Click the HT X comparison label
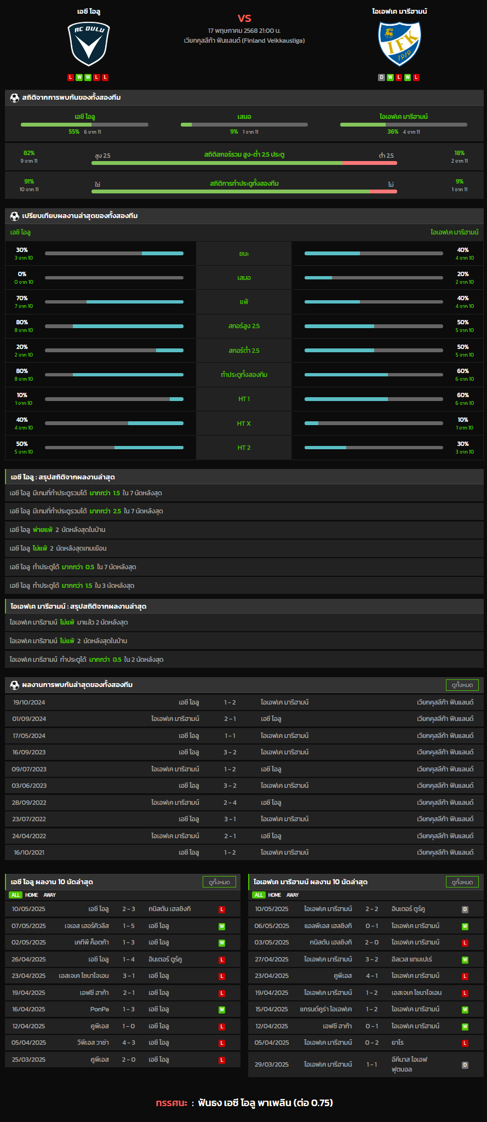Image resolution: width=487 pixels, height=1122 pixels. 244,423
